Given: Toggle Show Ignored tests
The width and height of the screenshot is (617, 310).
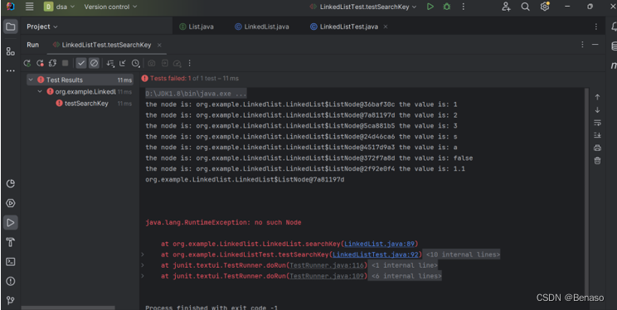Looking at the screenshot, I should [x=94, y=63].
